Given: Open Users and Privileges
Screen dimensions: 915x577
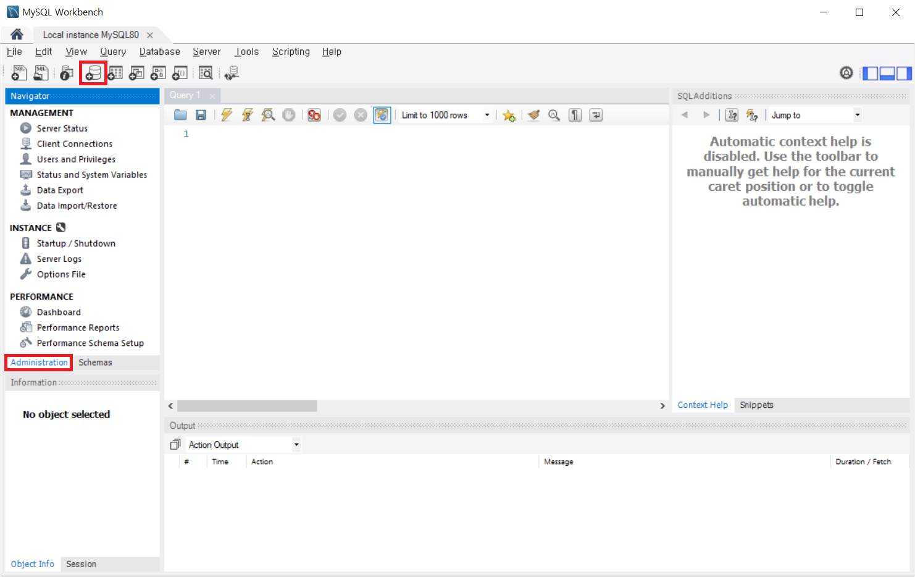Looking at the screenshot, I should click(76, 159).
